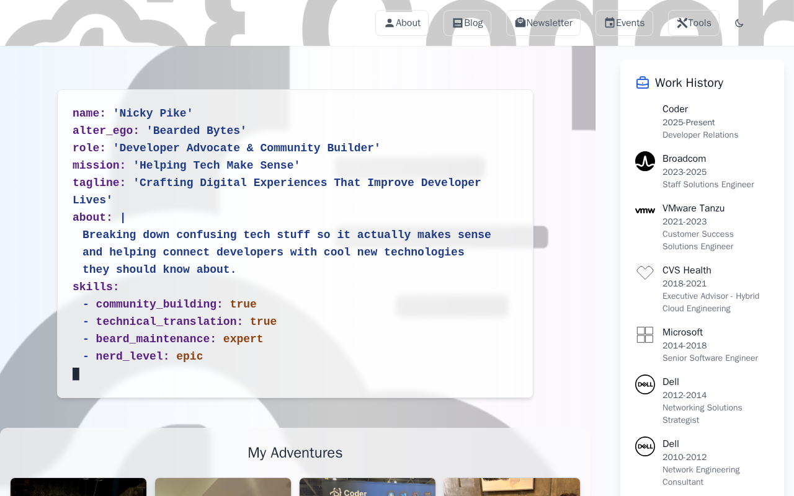The width and height of the screenshot is (794, 496).
Task: Open the Coder booth adventure photo
Action: [x=367, y=487]
